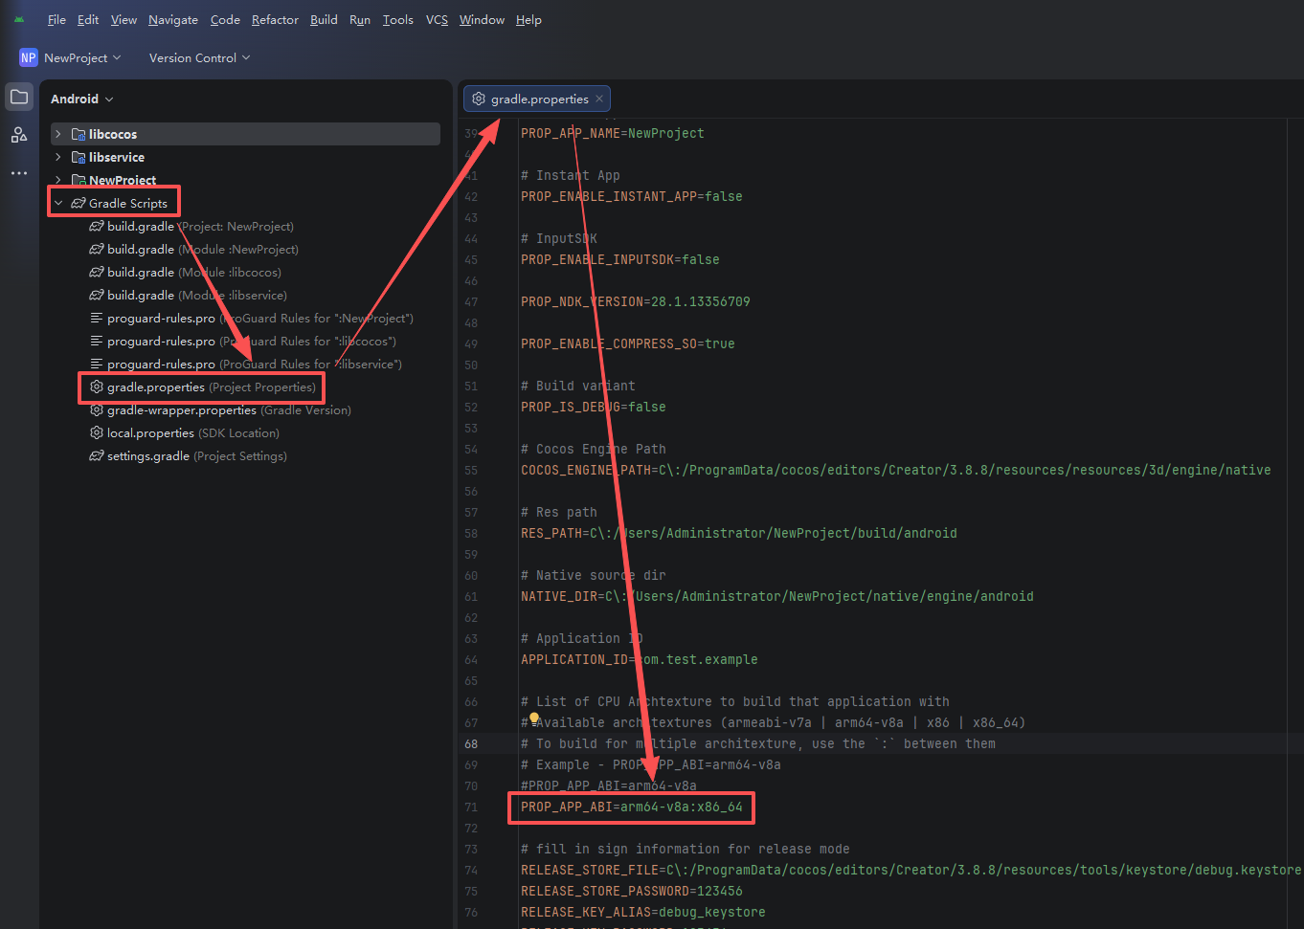Select the gradle.properties editor tab

coord(539,99)
